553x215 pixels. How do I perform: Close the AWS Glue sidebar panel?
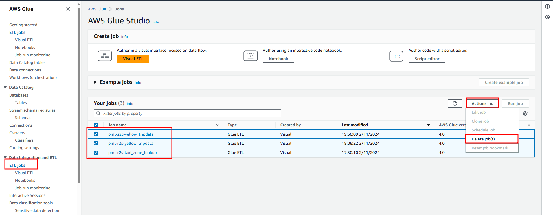click(68, 9)
